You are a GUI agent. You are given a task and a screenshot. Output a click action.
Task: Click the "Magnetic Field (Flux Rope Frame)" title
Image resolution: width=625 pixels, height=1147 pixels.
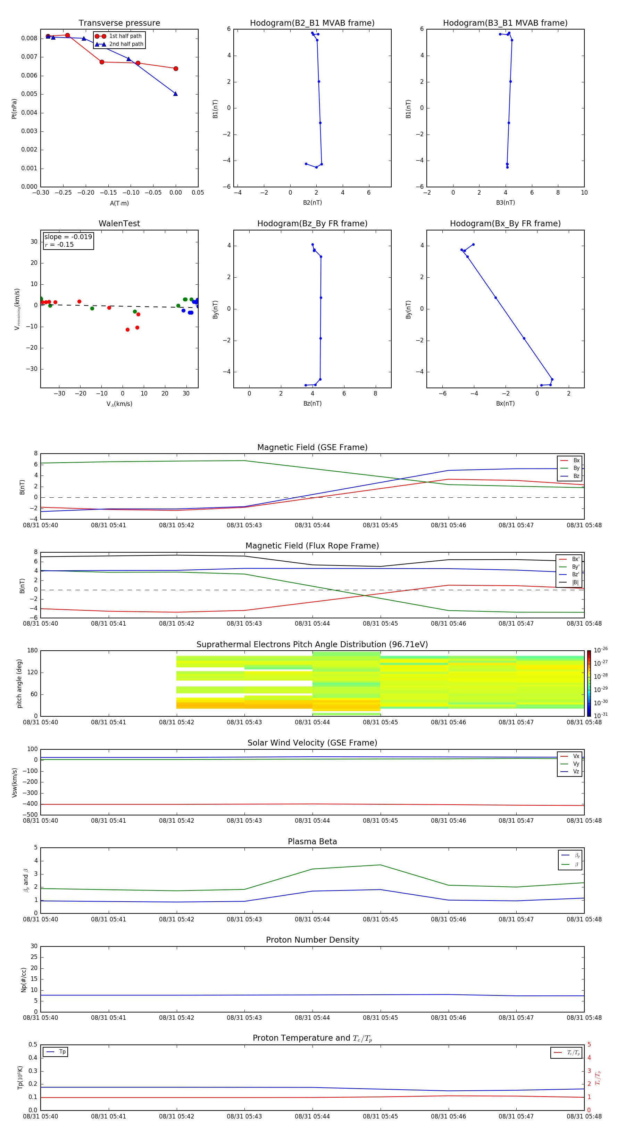click(x=312, y=546)
